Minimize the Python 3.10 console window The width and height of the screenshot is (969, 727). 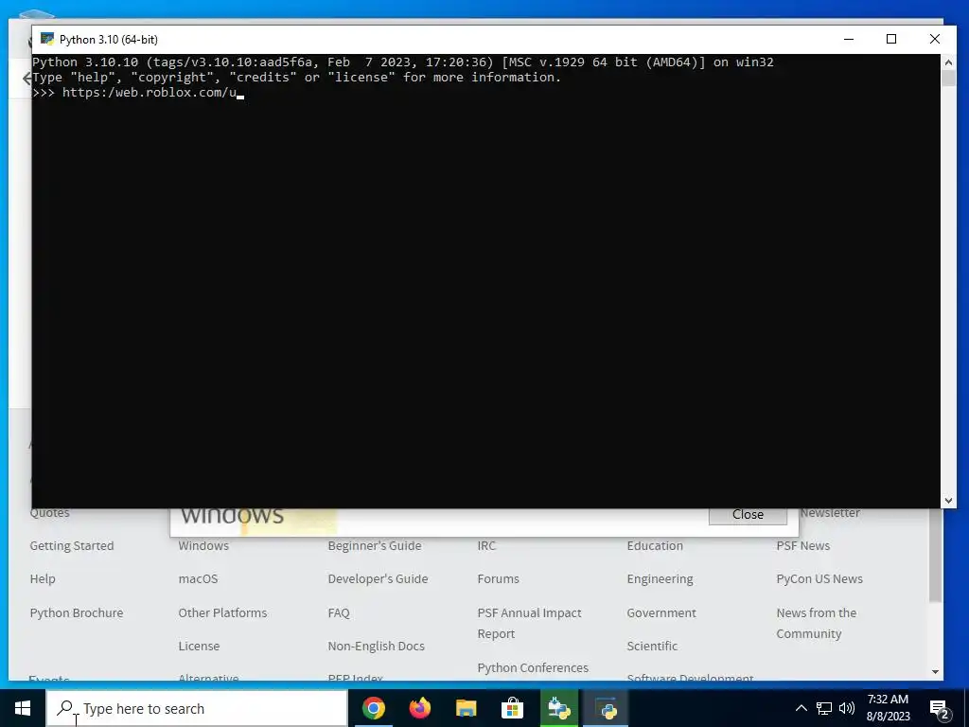click(x=849, y=39)
